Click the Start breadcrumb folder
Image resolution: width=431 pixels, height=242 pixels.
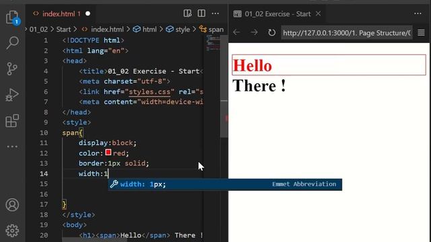click(63, 30)
